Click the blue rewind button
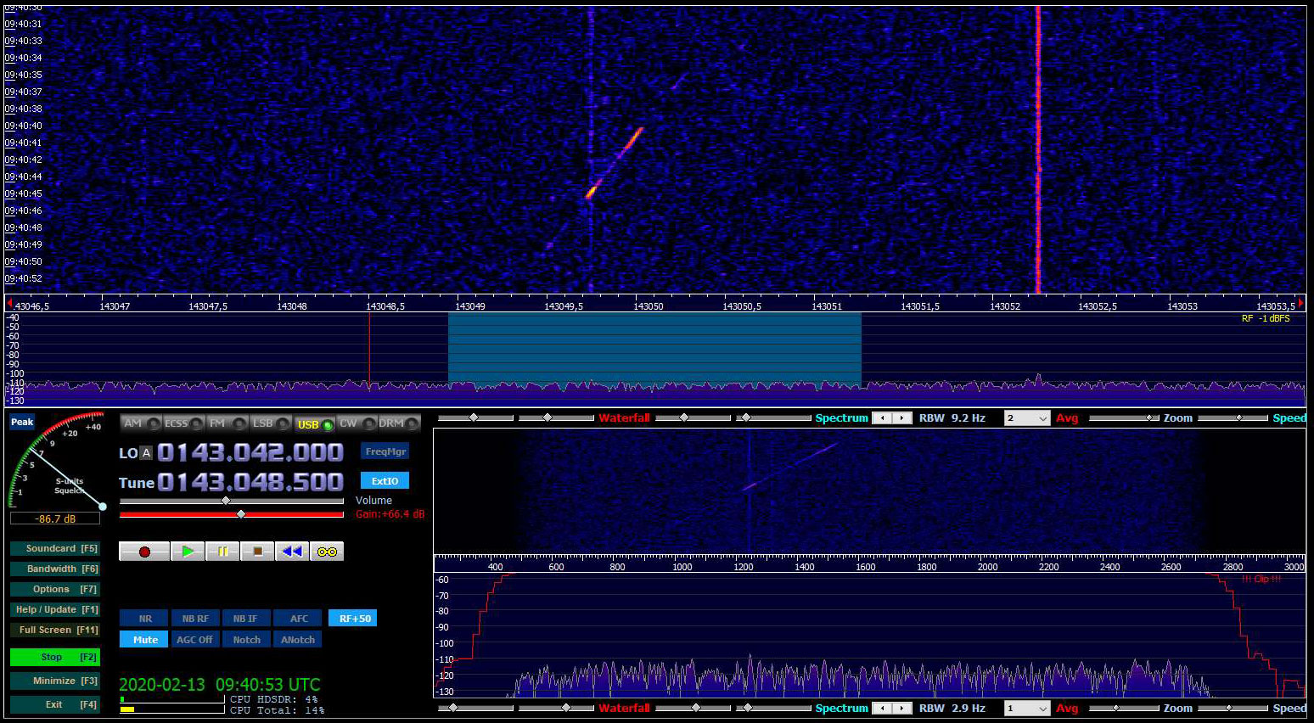The width and height of the screenshot is (1314, 723). pyautogui.click(x=292, y=552)
